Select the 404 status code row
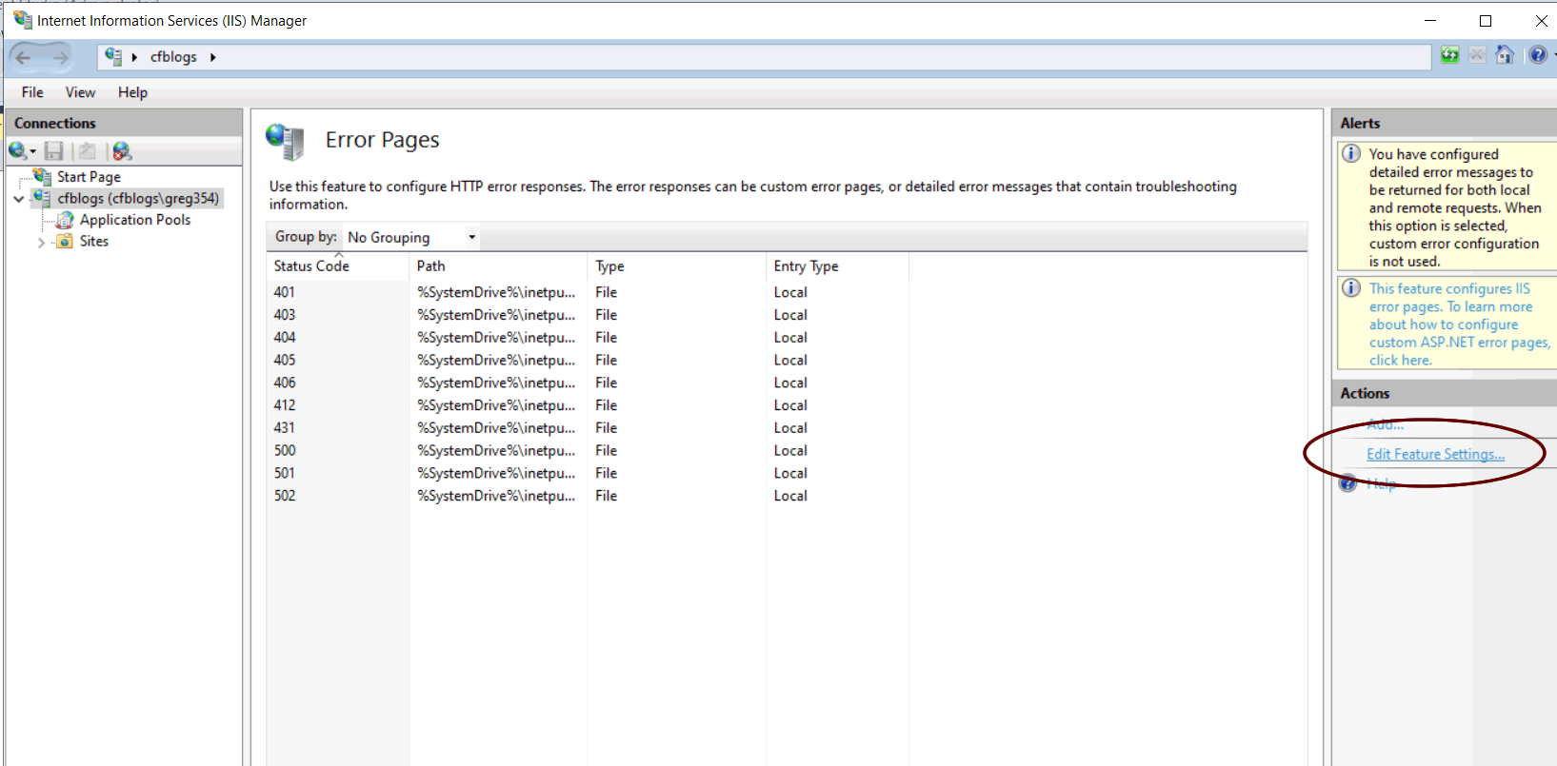This screenshot has width=1557, height=766. [x=588, y=338]
